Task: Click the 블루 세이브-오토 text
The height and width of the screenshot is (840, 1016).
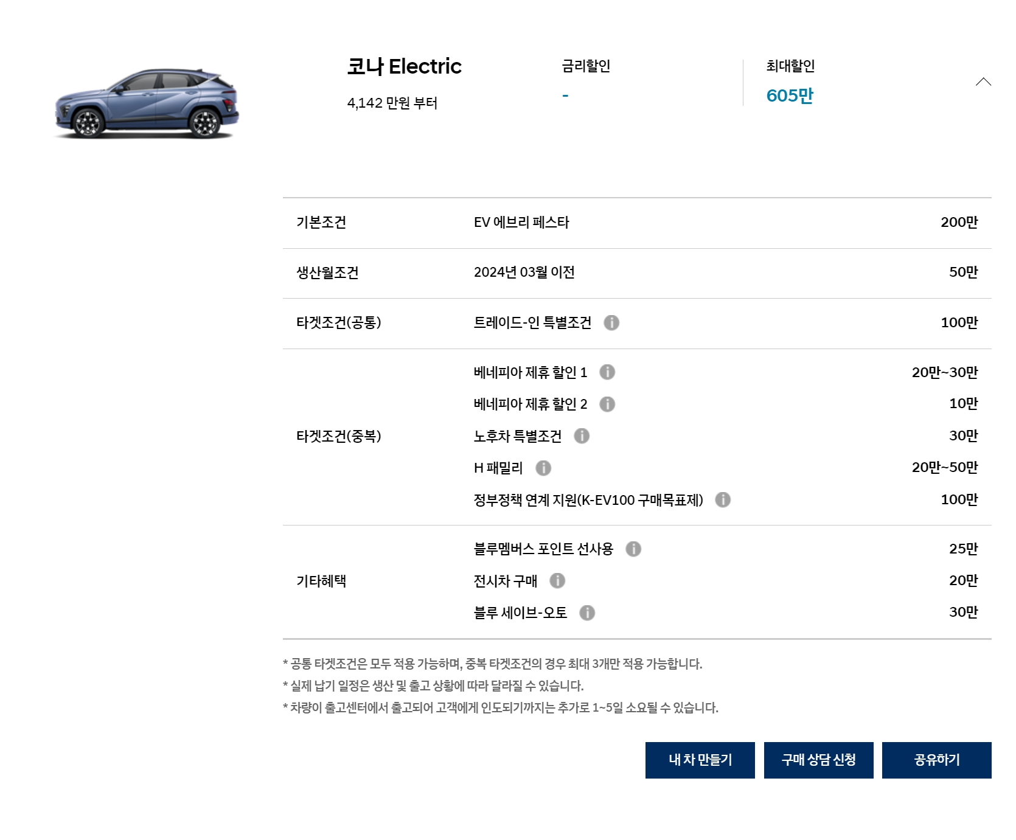Action: [x=520, y=613]
